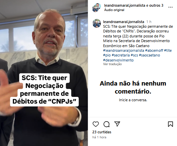
Task: Open the #desenvolvimento hashtag
Action: pos(118,60)
